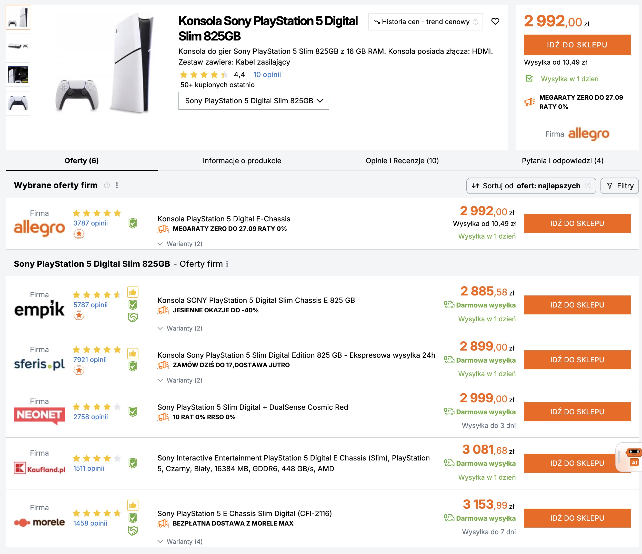Open the Filtry button
Viewport: 642px width, 554px height.
619,186
